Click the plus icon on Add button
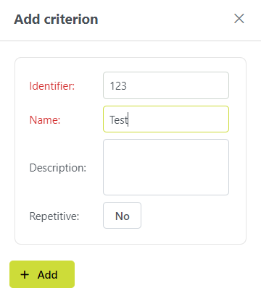 click(x=25, y=274)
